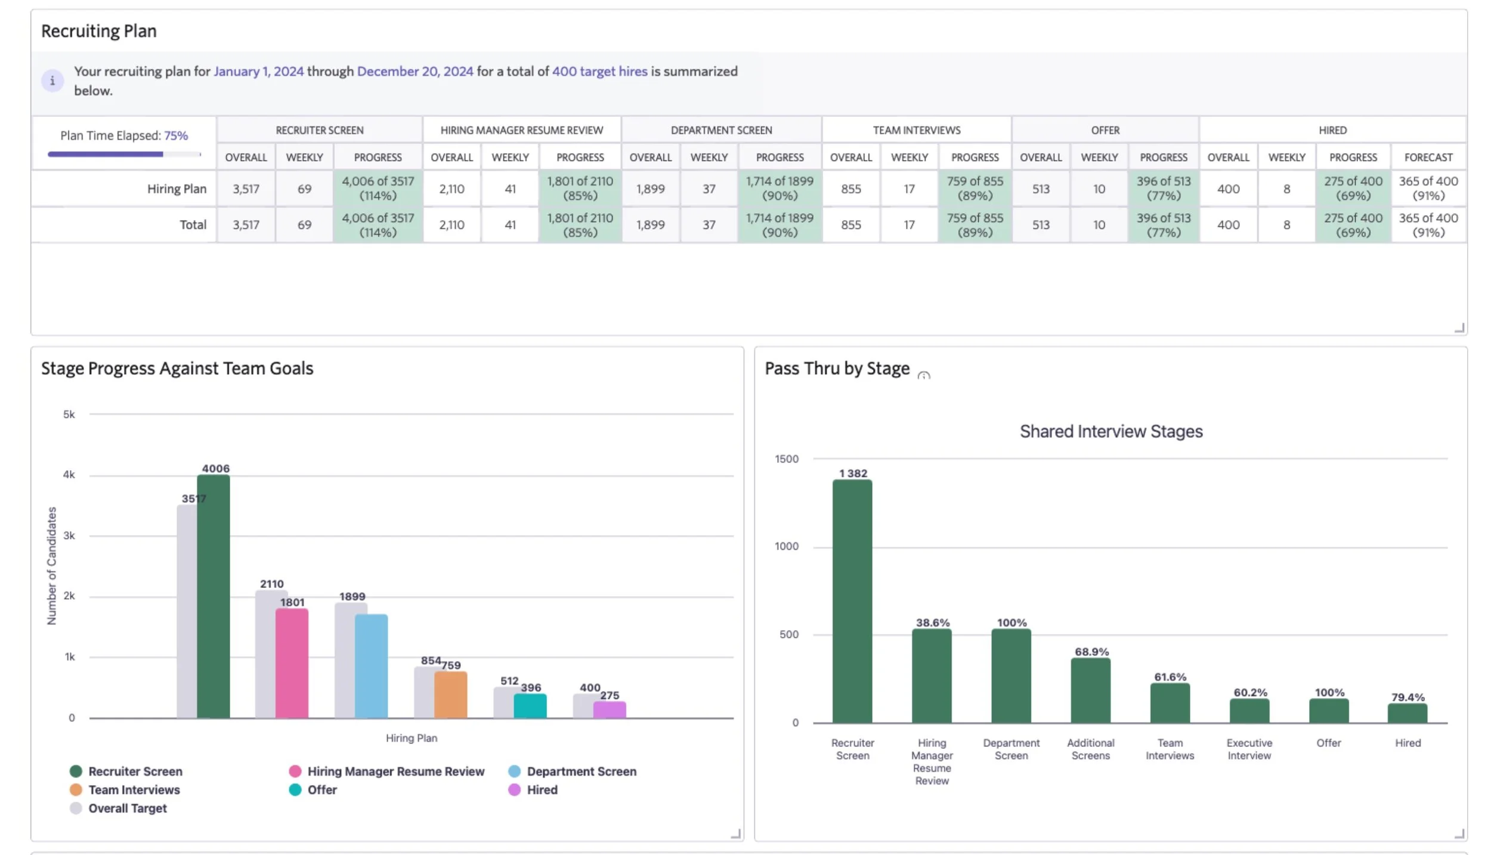Click the Pass Thru by Stage panel resize handle
Viewport: 1491px width, 855px height.
pyautogui.click(x=1459, y=834)
